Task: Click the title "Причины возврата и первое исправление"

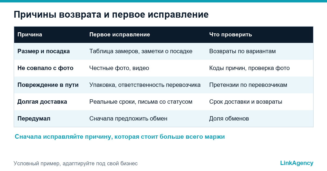Action: click(111, 15)
